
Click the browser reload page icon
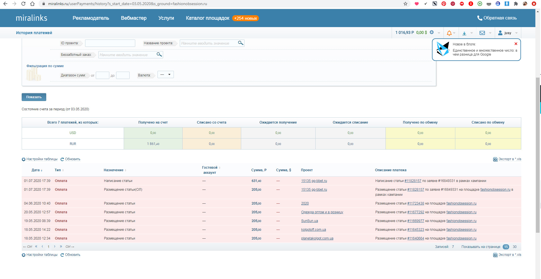[23, 4]
